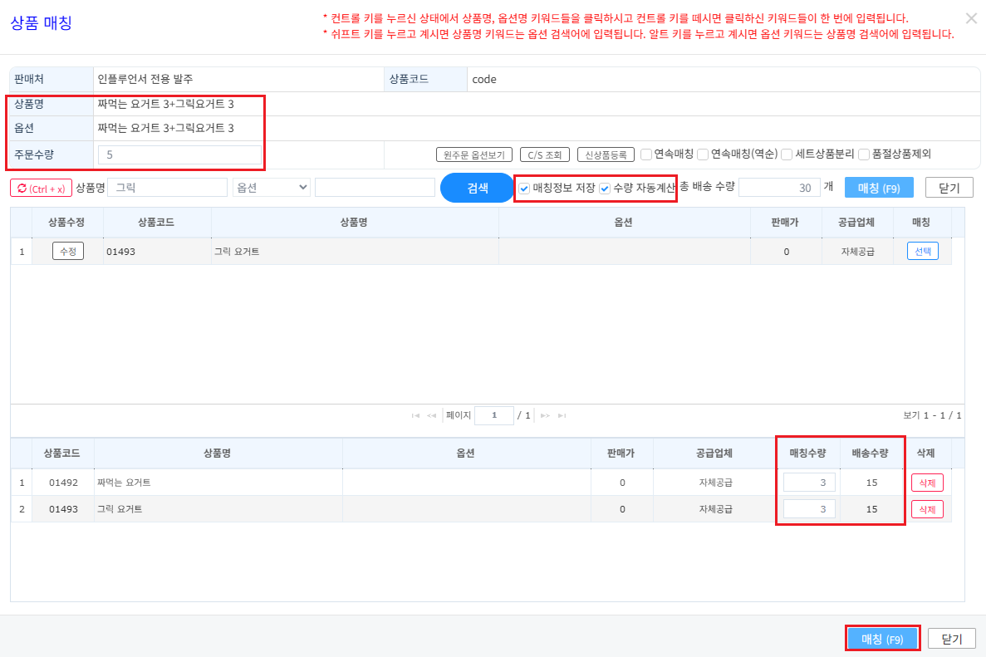Click the blue 검색 button

[478, 188]
